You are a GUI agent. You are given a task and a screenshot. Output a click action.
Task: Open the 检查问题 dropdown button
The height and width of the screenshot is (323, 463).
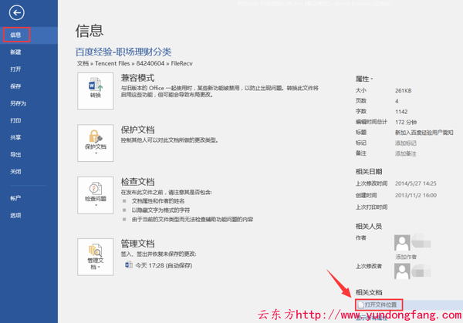pos(96,195)
